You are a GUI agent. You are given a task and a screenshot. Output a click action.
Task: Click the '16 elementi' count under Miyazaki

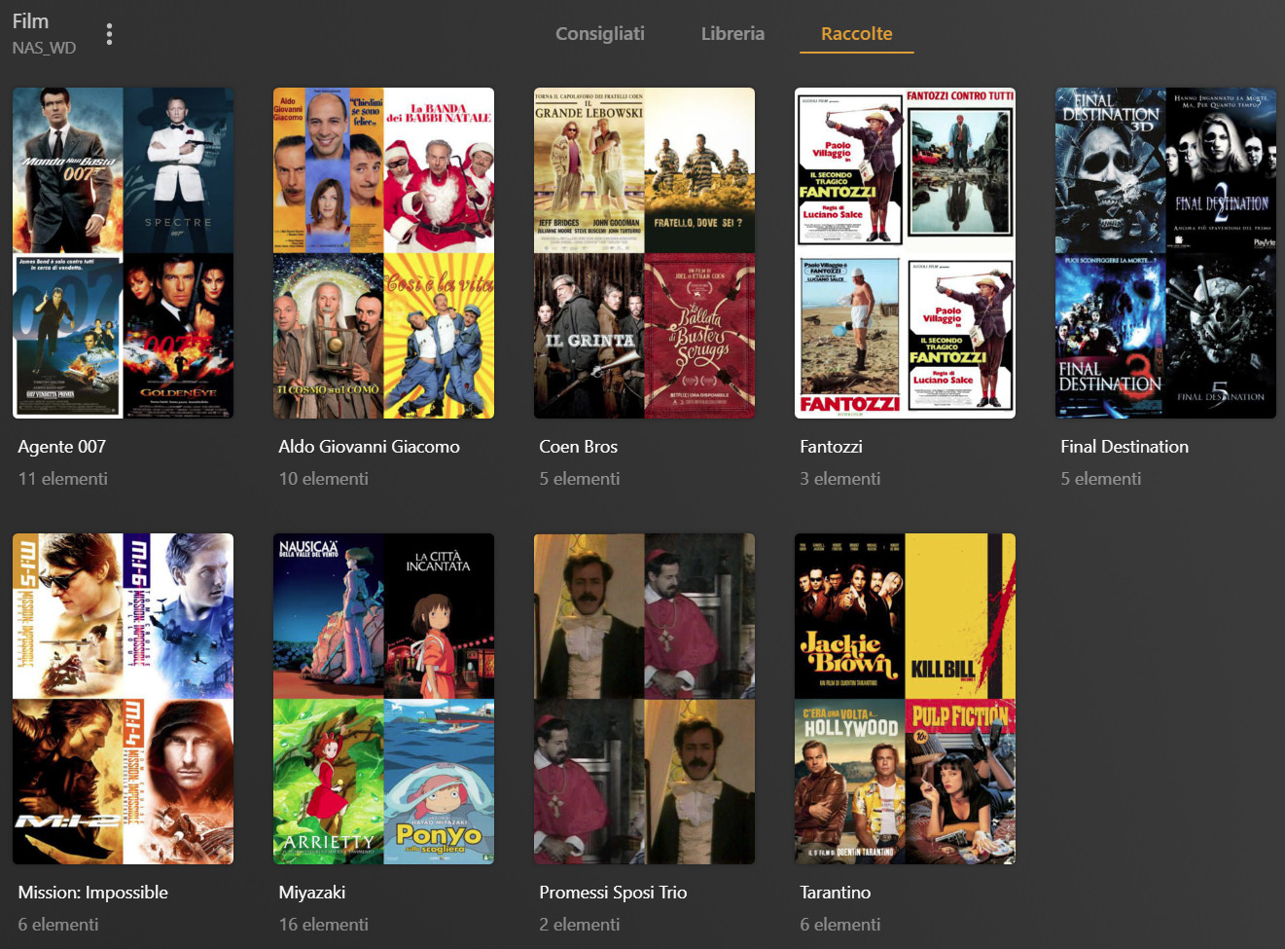click(x=323, y=925)
